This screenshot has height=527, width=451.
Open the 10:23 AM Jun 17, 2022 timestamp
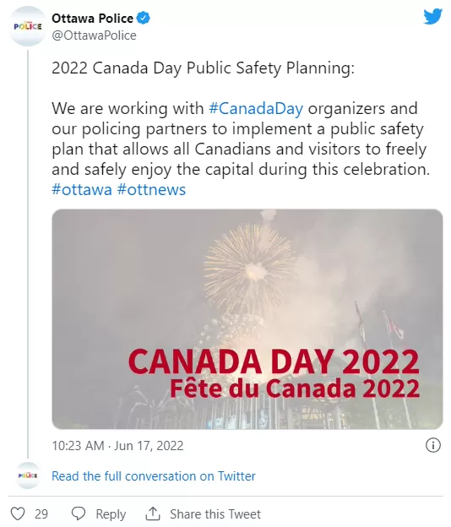[x=117, y=446]
